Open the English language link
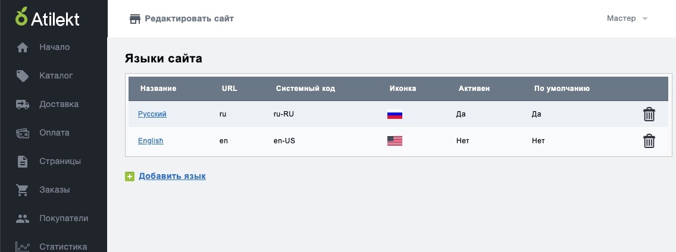Viewport: 676px width, 252px height. click(151, 141)
